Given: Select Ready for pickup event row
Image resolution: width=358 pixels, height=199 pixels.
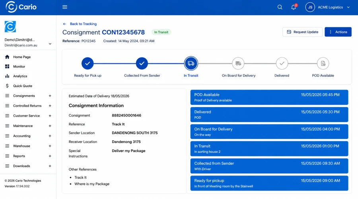Looking at the screenshot, I should pyautogui.click(x=269, y=183).
